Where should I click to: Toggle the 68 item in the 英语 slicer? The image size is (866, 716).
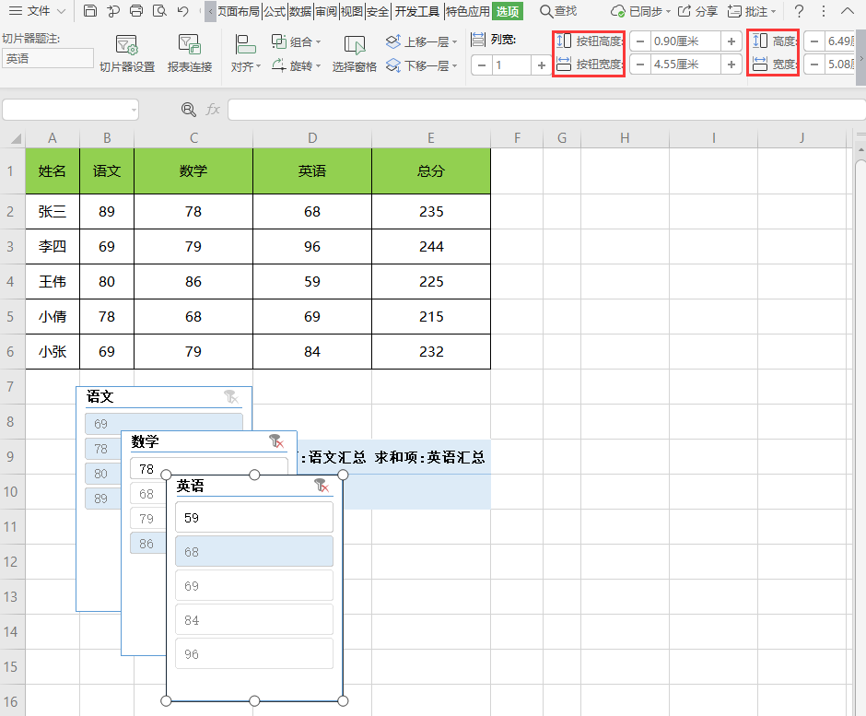point(253,551)
